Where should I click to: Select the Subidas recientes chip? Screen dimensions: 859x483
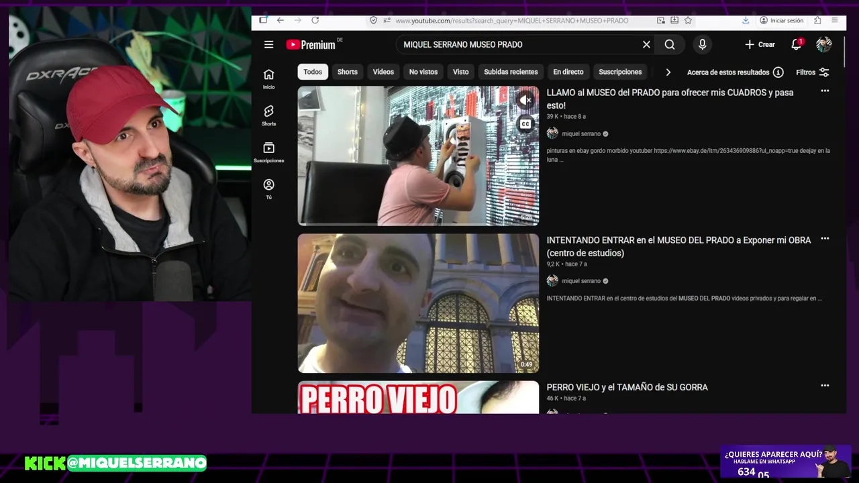511,72
